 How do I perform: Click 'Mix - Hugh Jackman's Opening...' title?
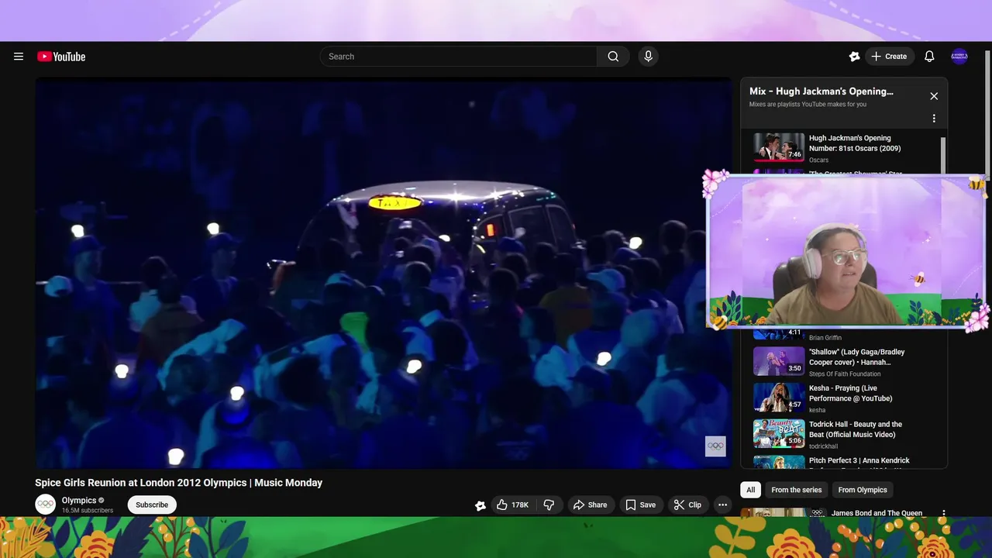point(821,91)
